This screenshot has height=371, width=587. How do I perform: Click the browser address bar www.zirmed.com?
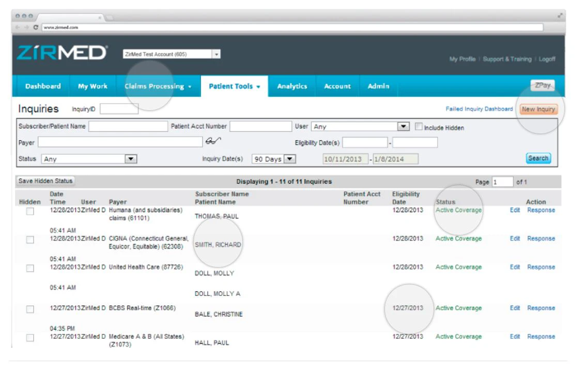click(292, 27)
